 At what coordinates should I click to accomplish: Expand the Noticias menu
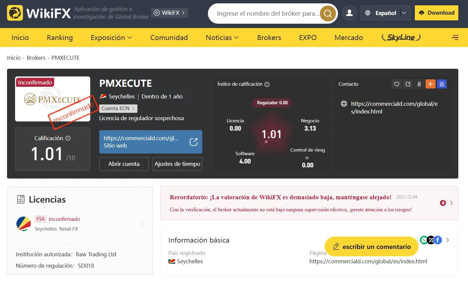222,38
